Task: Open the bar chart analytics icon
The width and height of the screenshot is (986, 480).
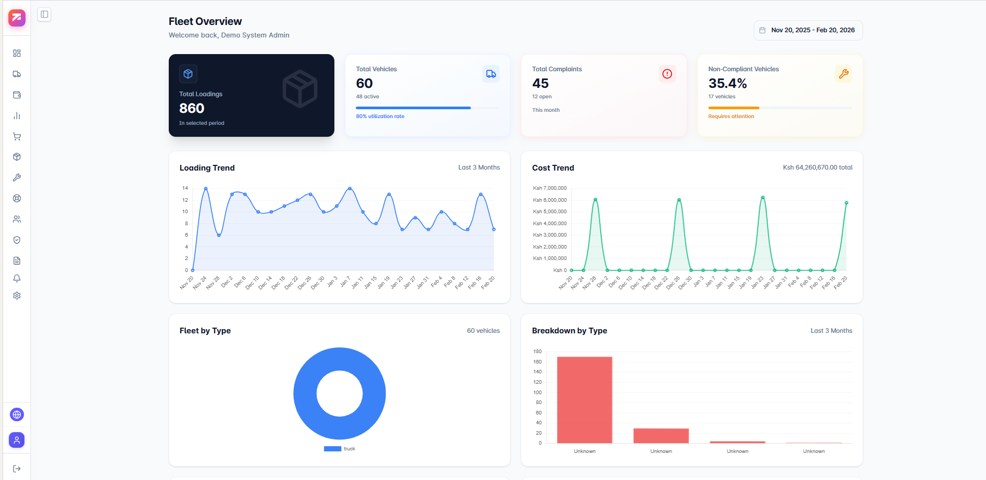Action: [17, 115]
